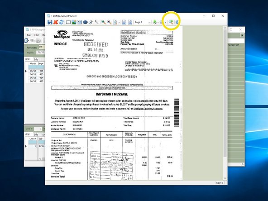Click the Month column header
Screen dimensions: 268x201
[33, 63]
